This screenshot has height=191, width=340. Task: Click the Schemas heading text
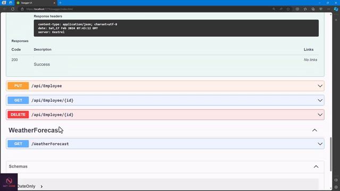point(18,166)
